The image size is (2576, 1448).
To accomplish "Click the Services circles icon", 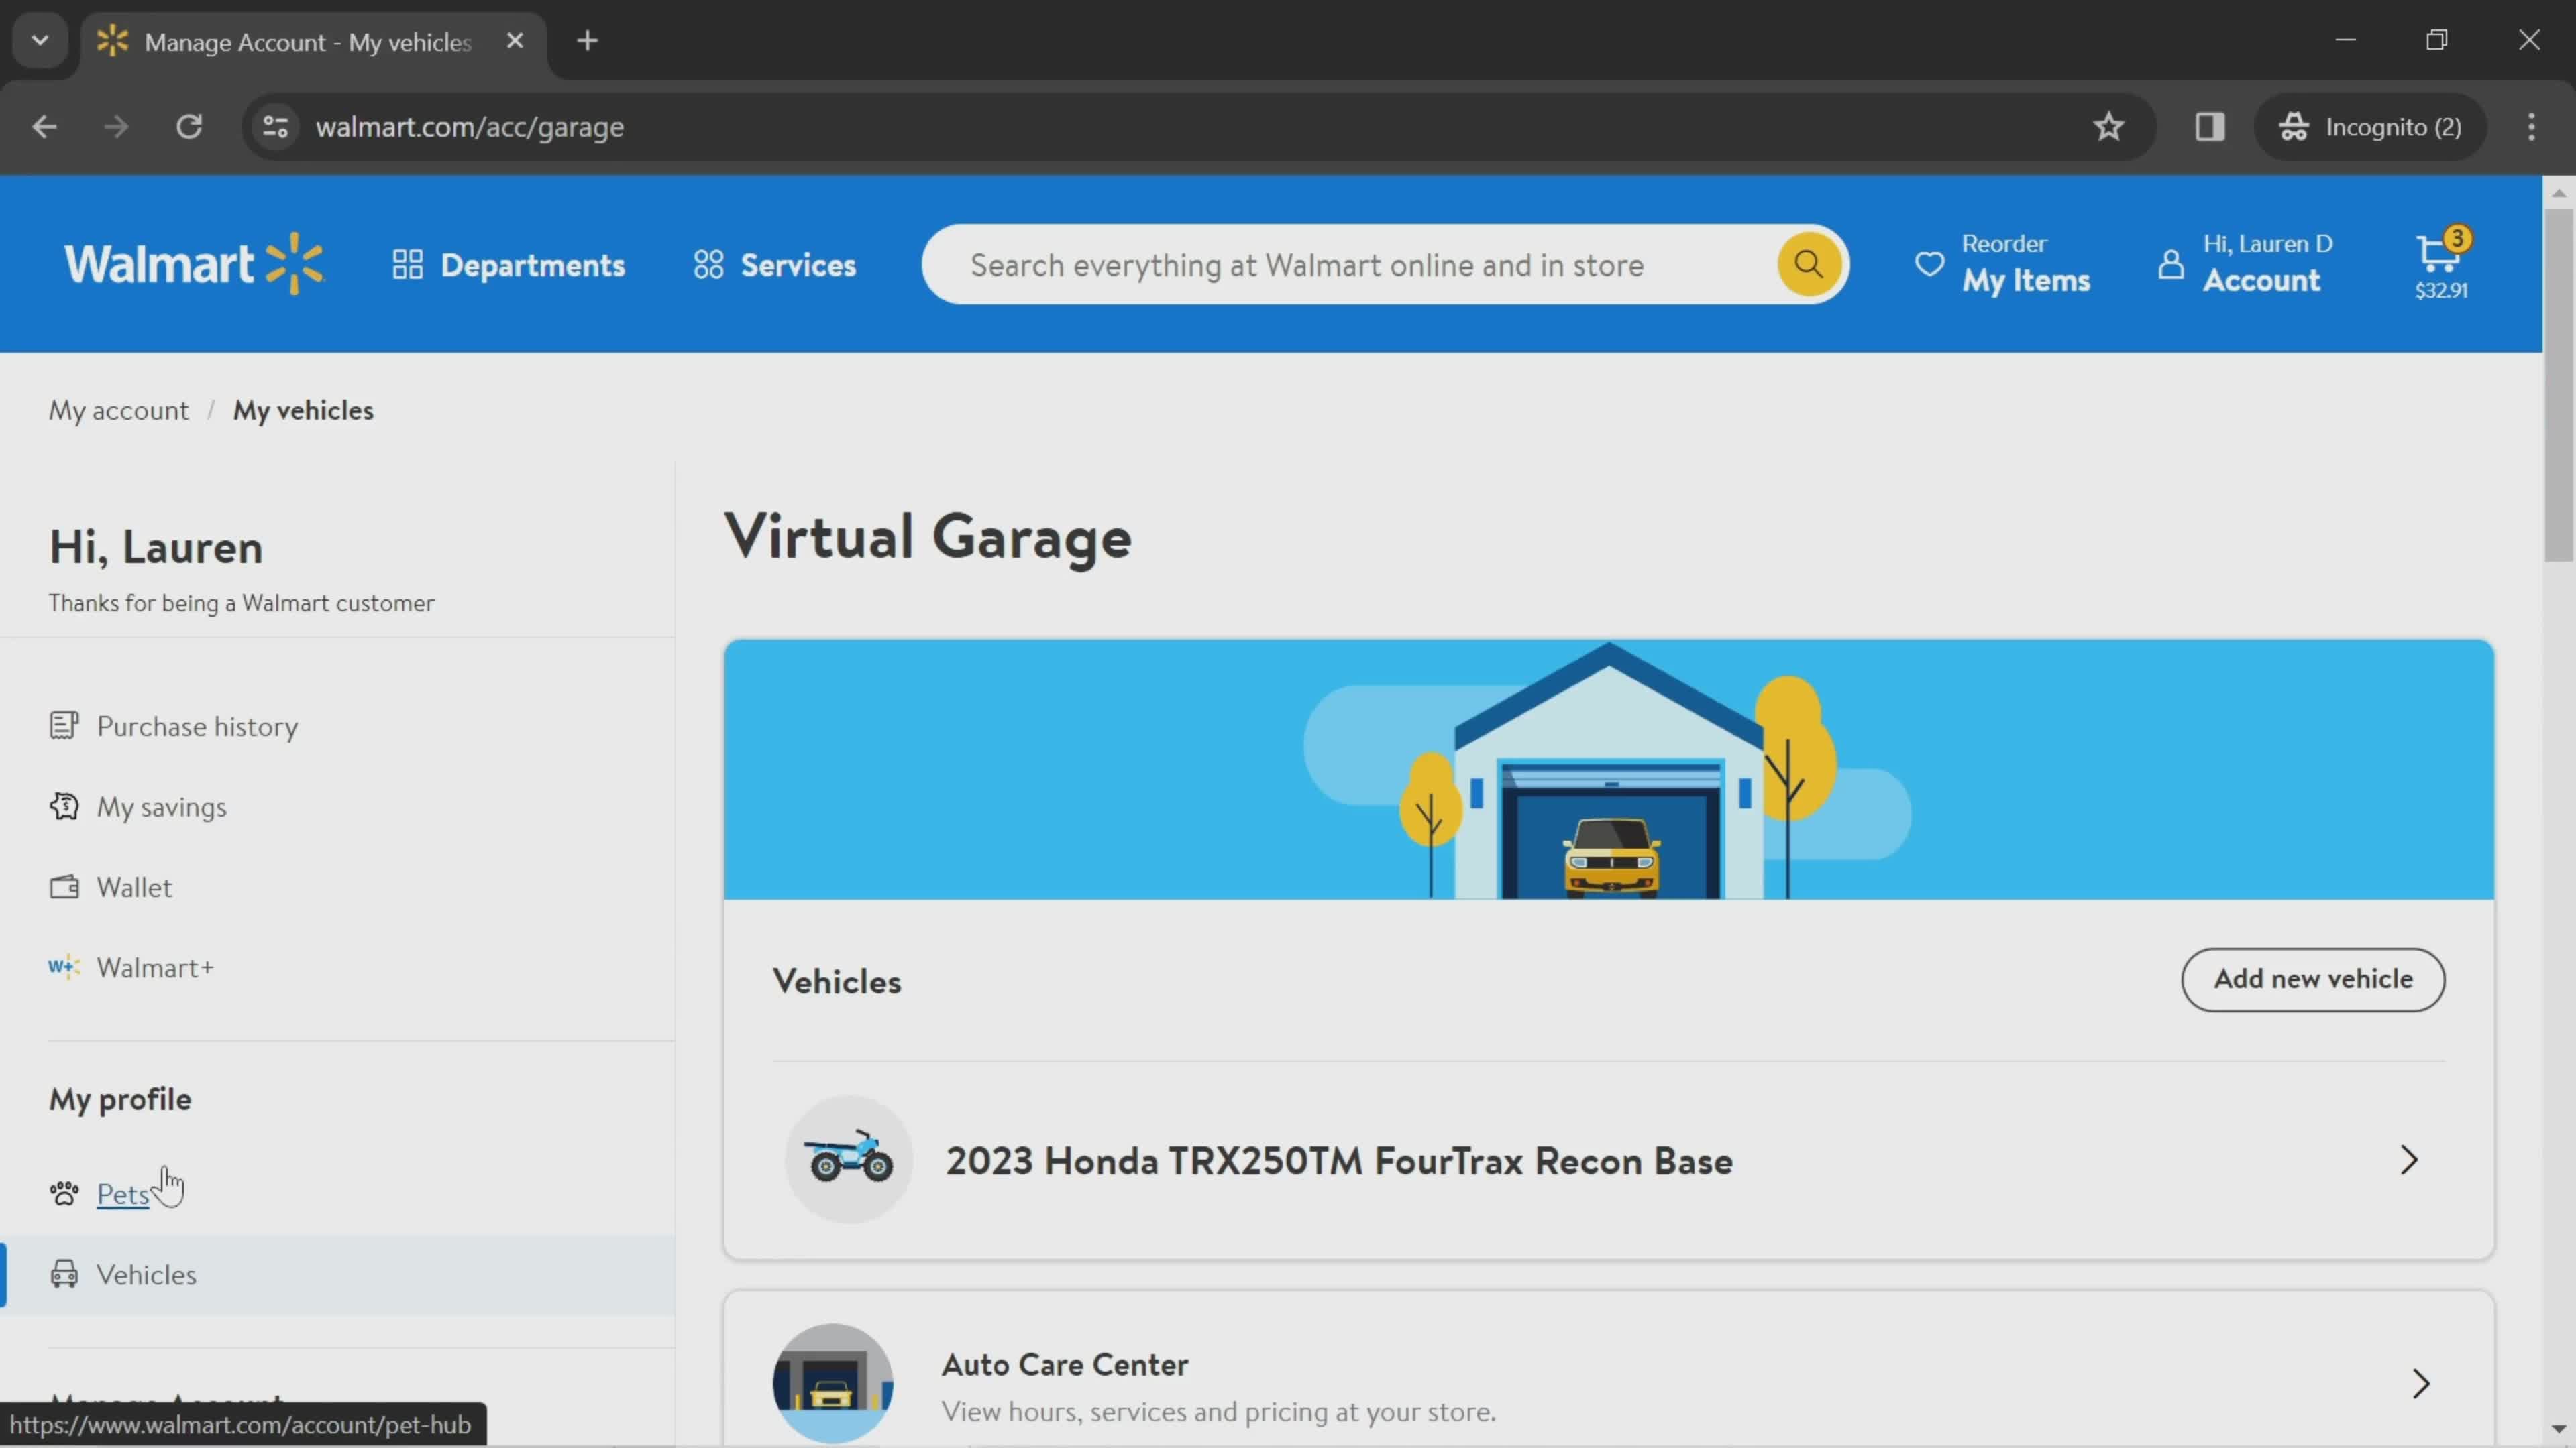I will pyautogui.click(x=708, y=265).
